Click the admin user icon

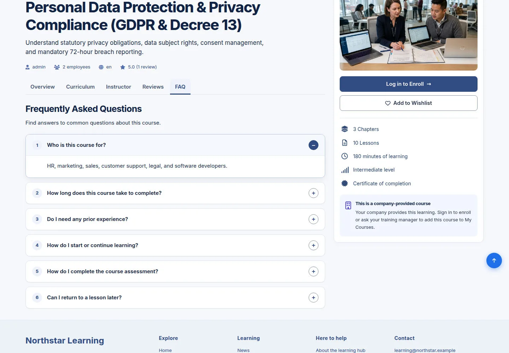click(x=28, y=67)
